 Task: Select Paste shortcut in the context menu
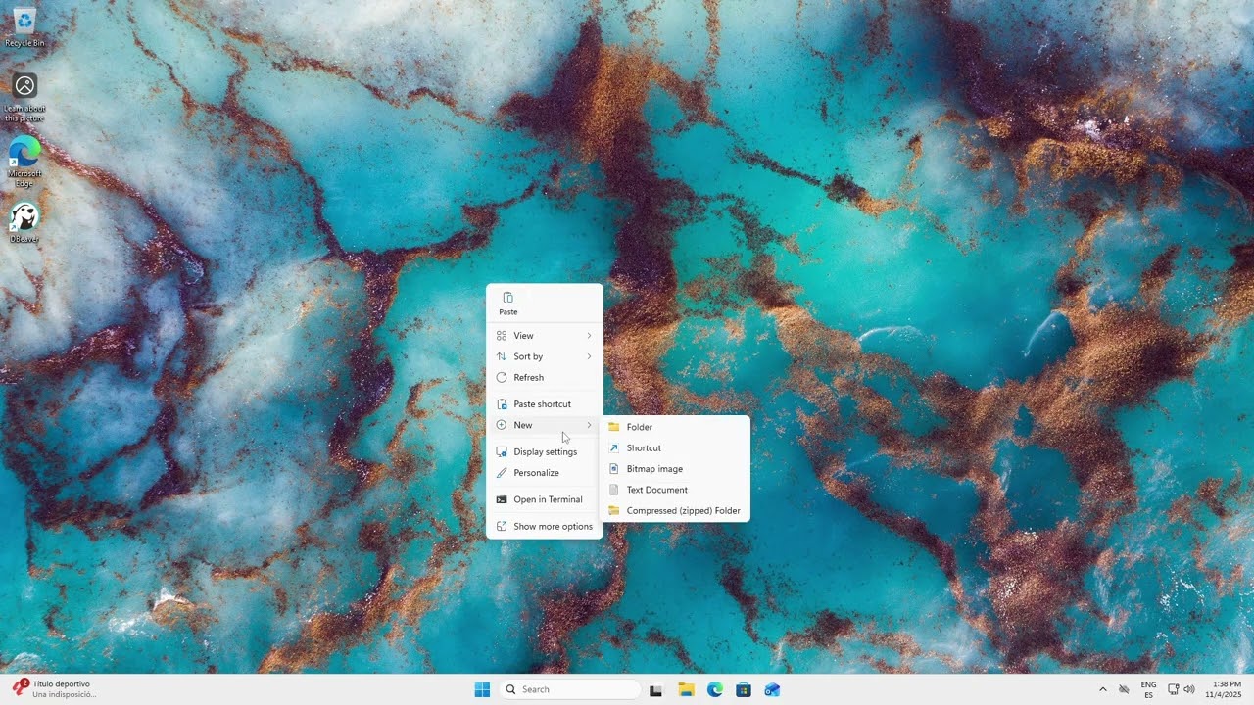545,404
